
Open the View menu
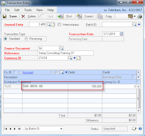point(40,10)
